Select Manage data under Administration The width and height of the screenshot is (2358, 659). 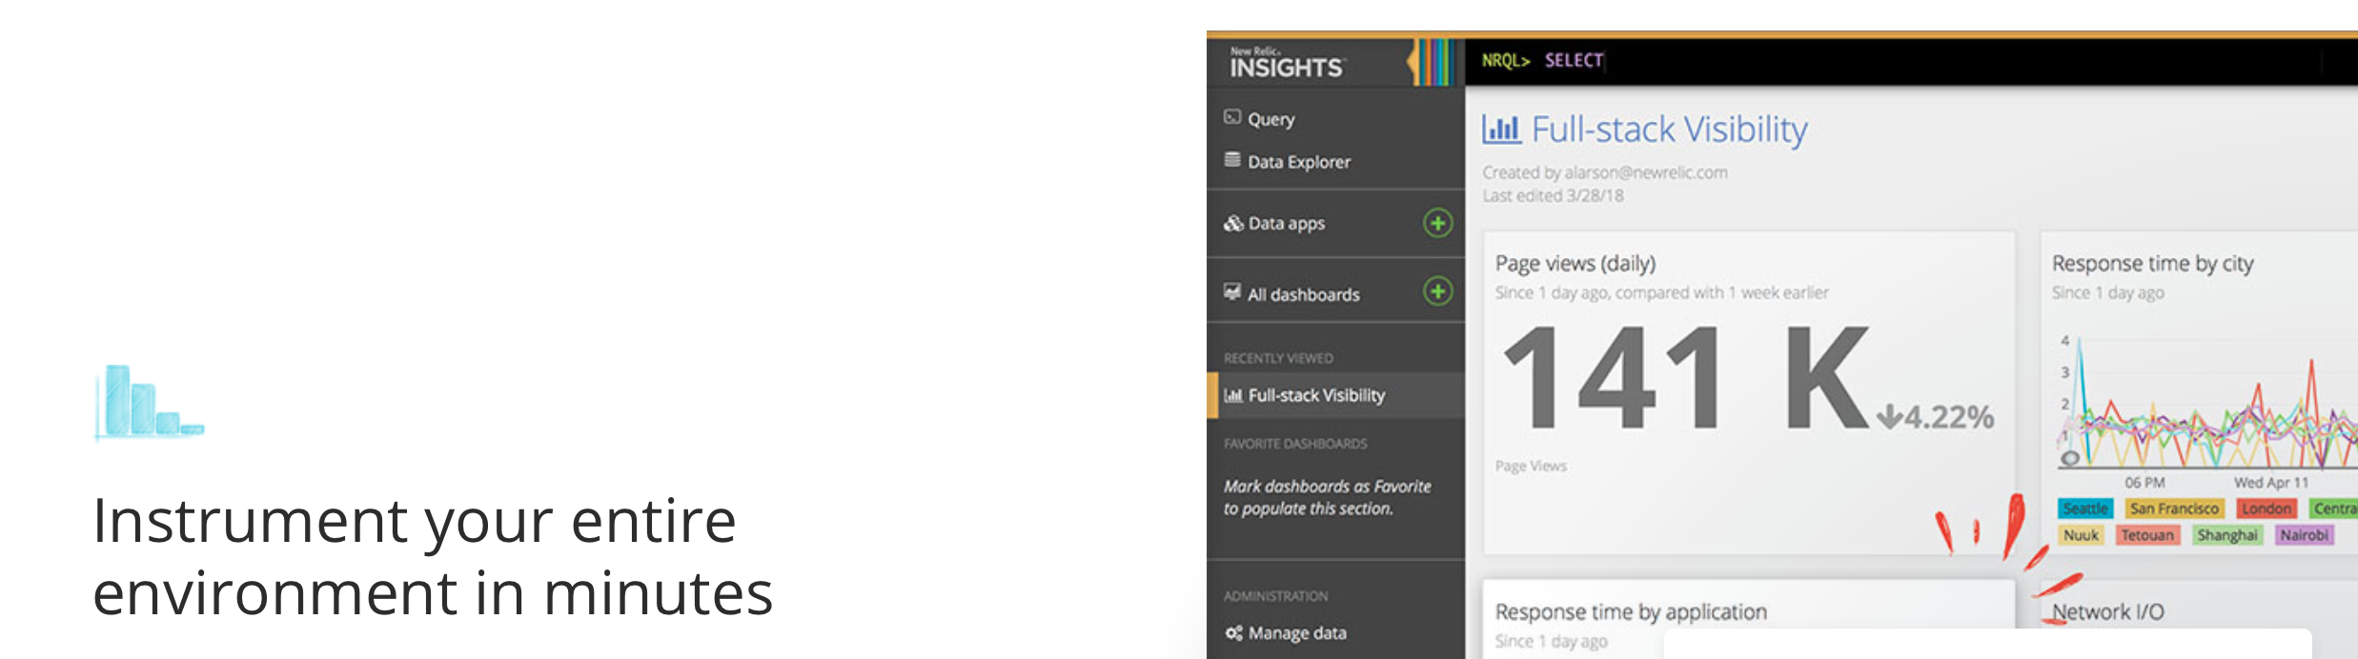(1296, 632)
